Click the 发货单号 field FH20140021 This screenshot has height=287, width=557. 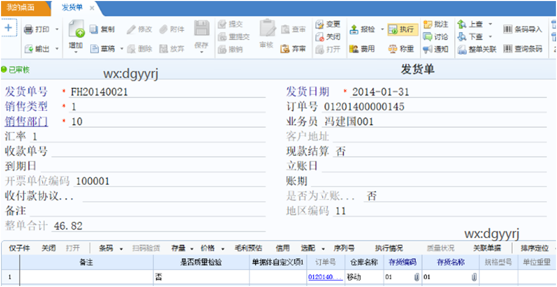(167, 92)
